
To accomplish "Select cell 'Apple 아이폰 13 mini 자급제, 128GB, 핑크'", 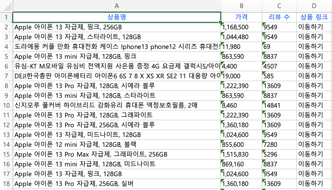I will (x=117, y=56).
